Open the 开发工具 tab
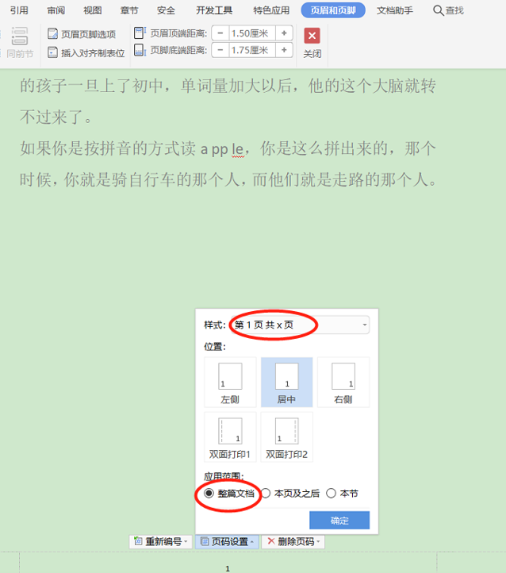The height and width of the screenshot is (573, 506). 214,10
